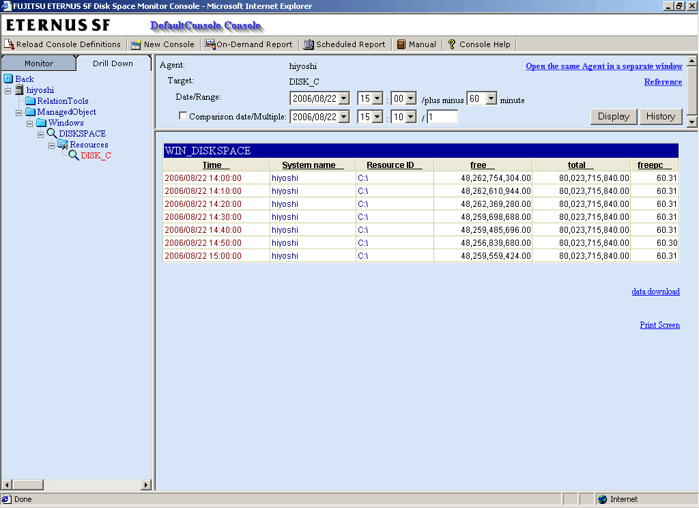Open the Date/Range date dropdown
699x508 pixels.
click(x=343, y=99)
